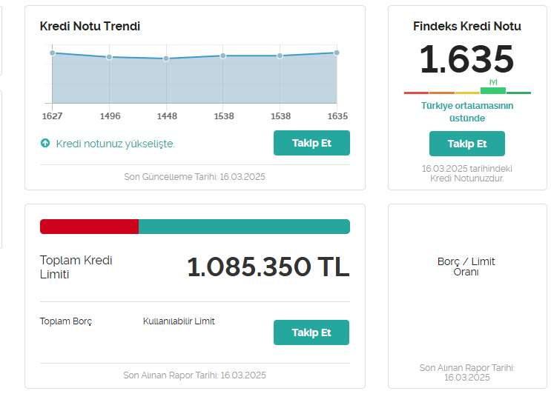Click '16.03.2025 tarihindeki Kredi Notunuzdur.' text
Viewport: 551px width, 408px height.
coord(467,173)
